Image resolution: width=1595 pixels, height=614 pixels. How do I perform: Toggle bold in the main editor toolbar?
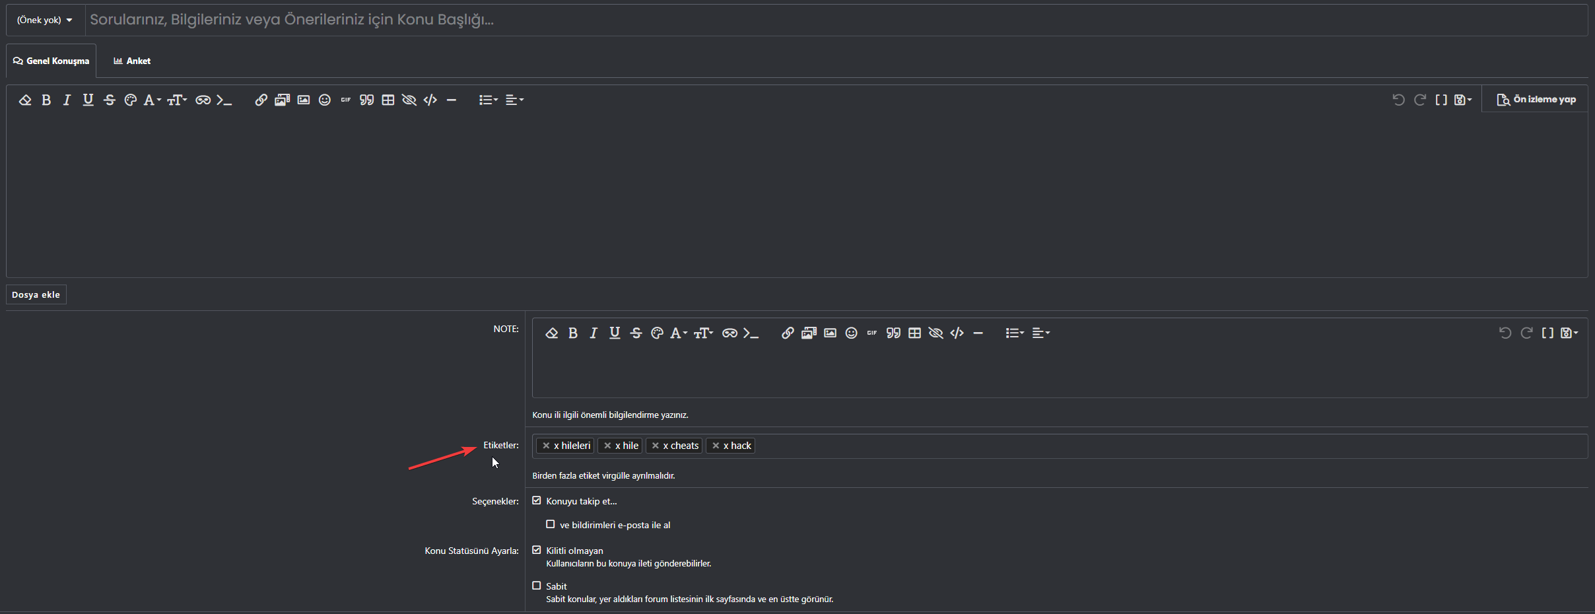tap(46, 100)
